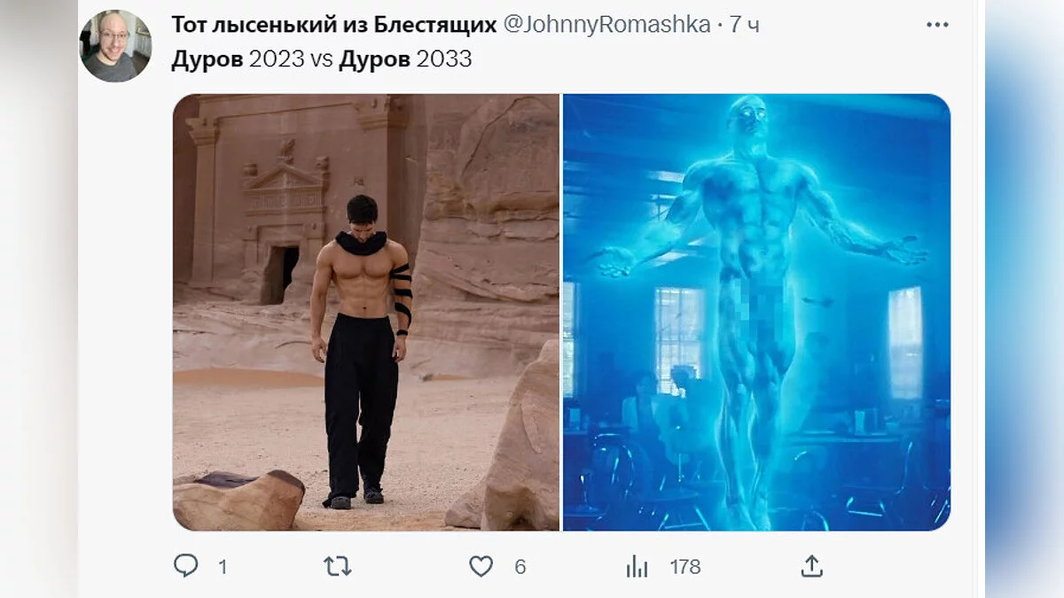Click the 2023 tweet text
This screenshot has height=598, width=1064.
point(276,60)
